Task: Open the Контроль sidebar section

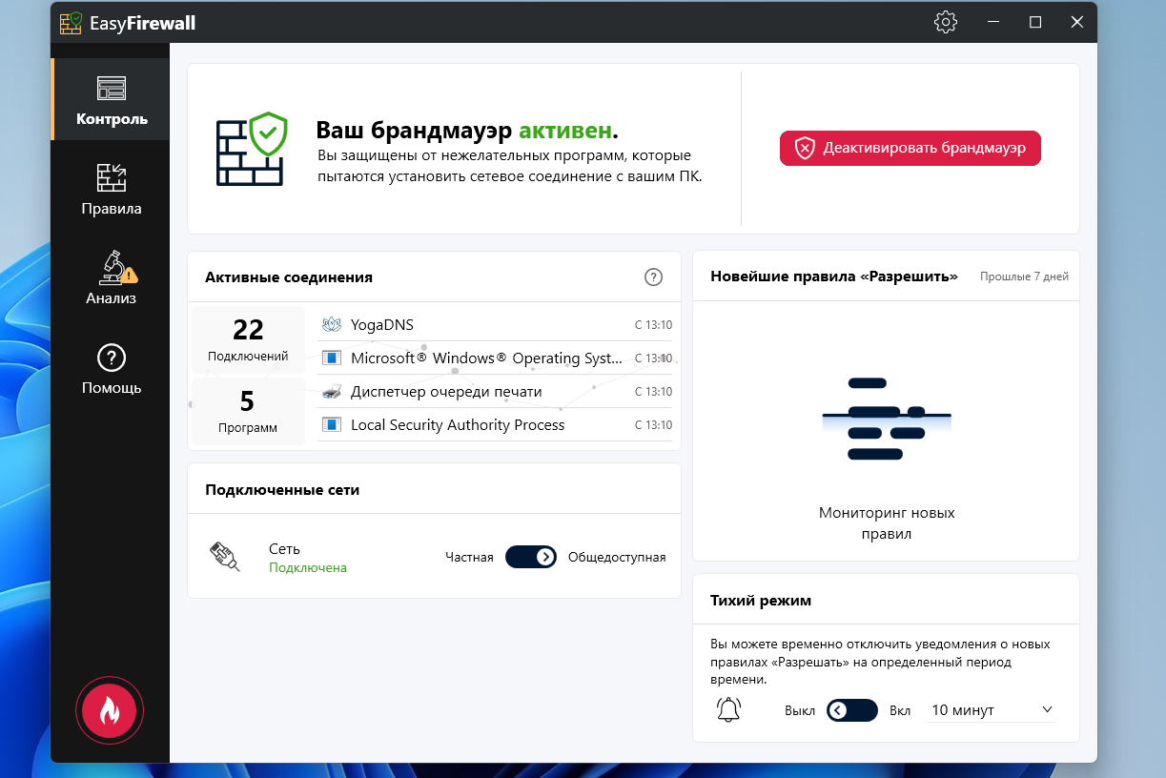Action: pyautogui.click(x=111, y=100)
